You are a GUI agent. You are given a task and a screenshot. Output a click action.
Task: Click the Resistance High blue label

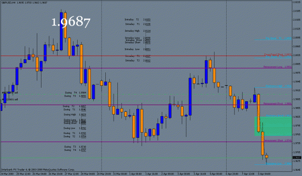click(278, 86)
